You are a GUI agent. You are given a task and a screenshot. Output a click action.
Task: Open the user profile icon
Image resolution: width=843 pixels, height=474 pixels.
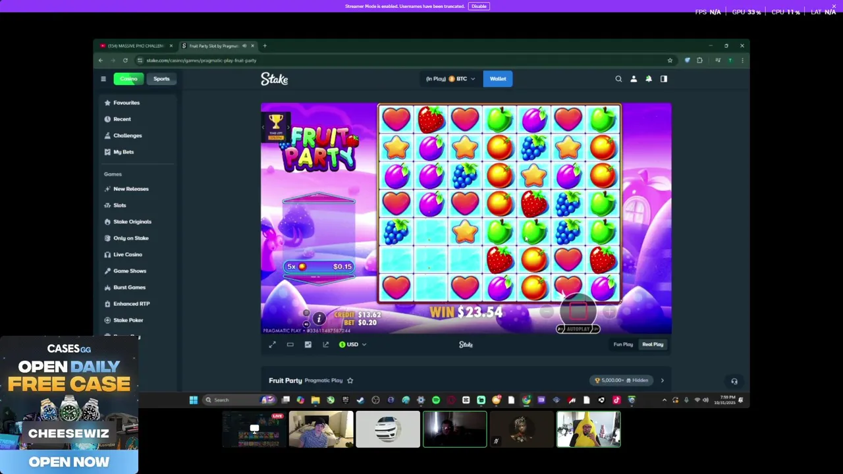point(634,79)
